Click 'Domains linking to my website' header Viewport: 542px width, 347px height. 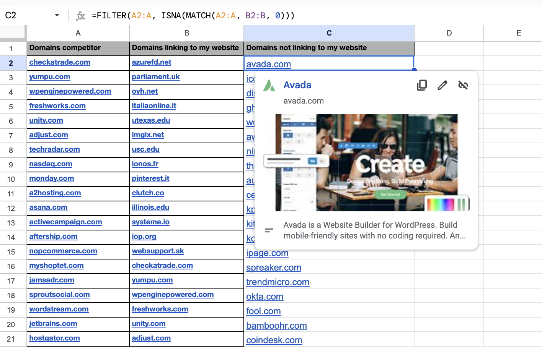point(187,48)
